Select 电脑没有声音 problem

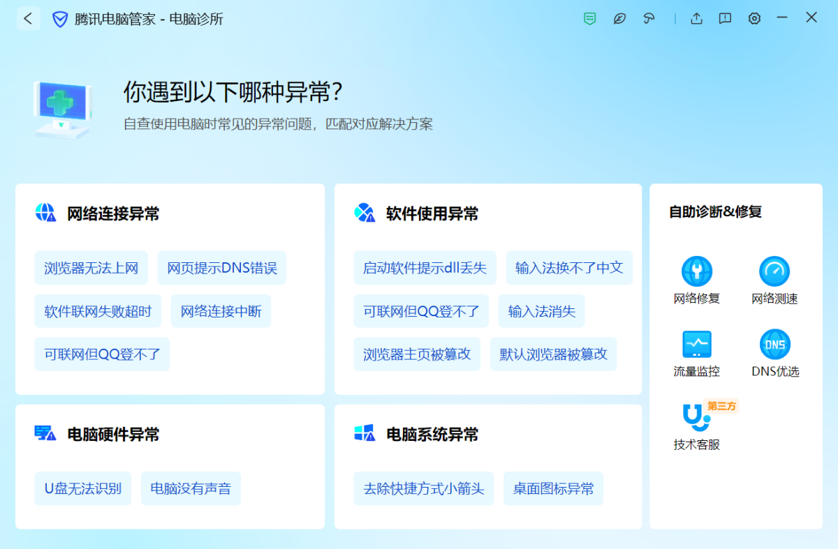(191, 488)
